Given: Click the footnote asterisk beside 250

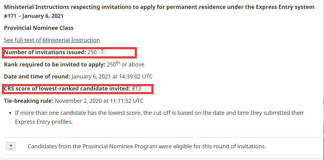Looking at the screenshot, I should tap(102, 51).
